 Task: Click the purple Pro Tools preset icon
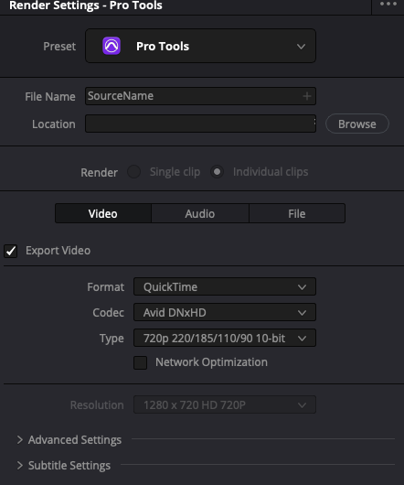pos(112,46)
